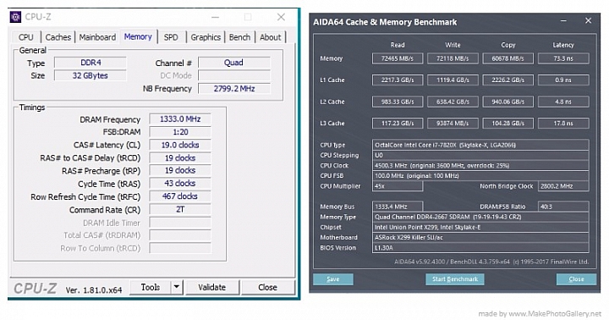Minimize the AIDA64 benchmark window
609x320 pixels.
(x=563, y=21)
